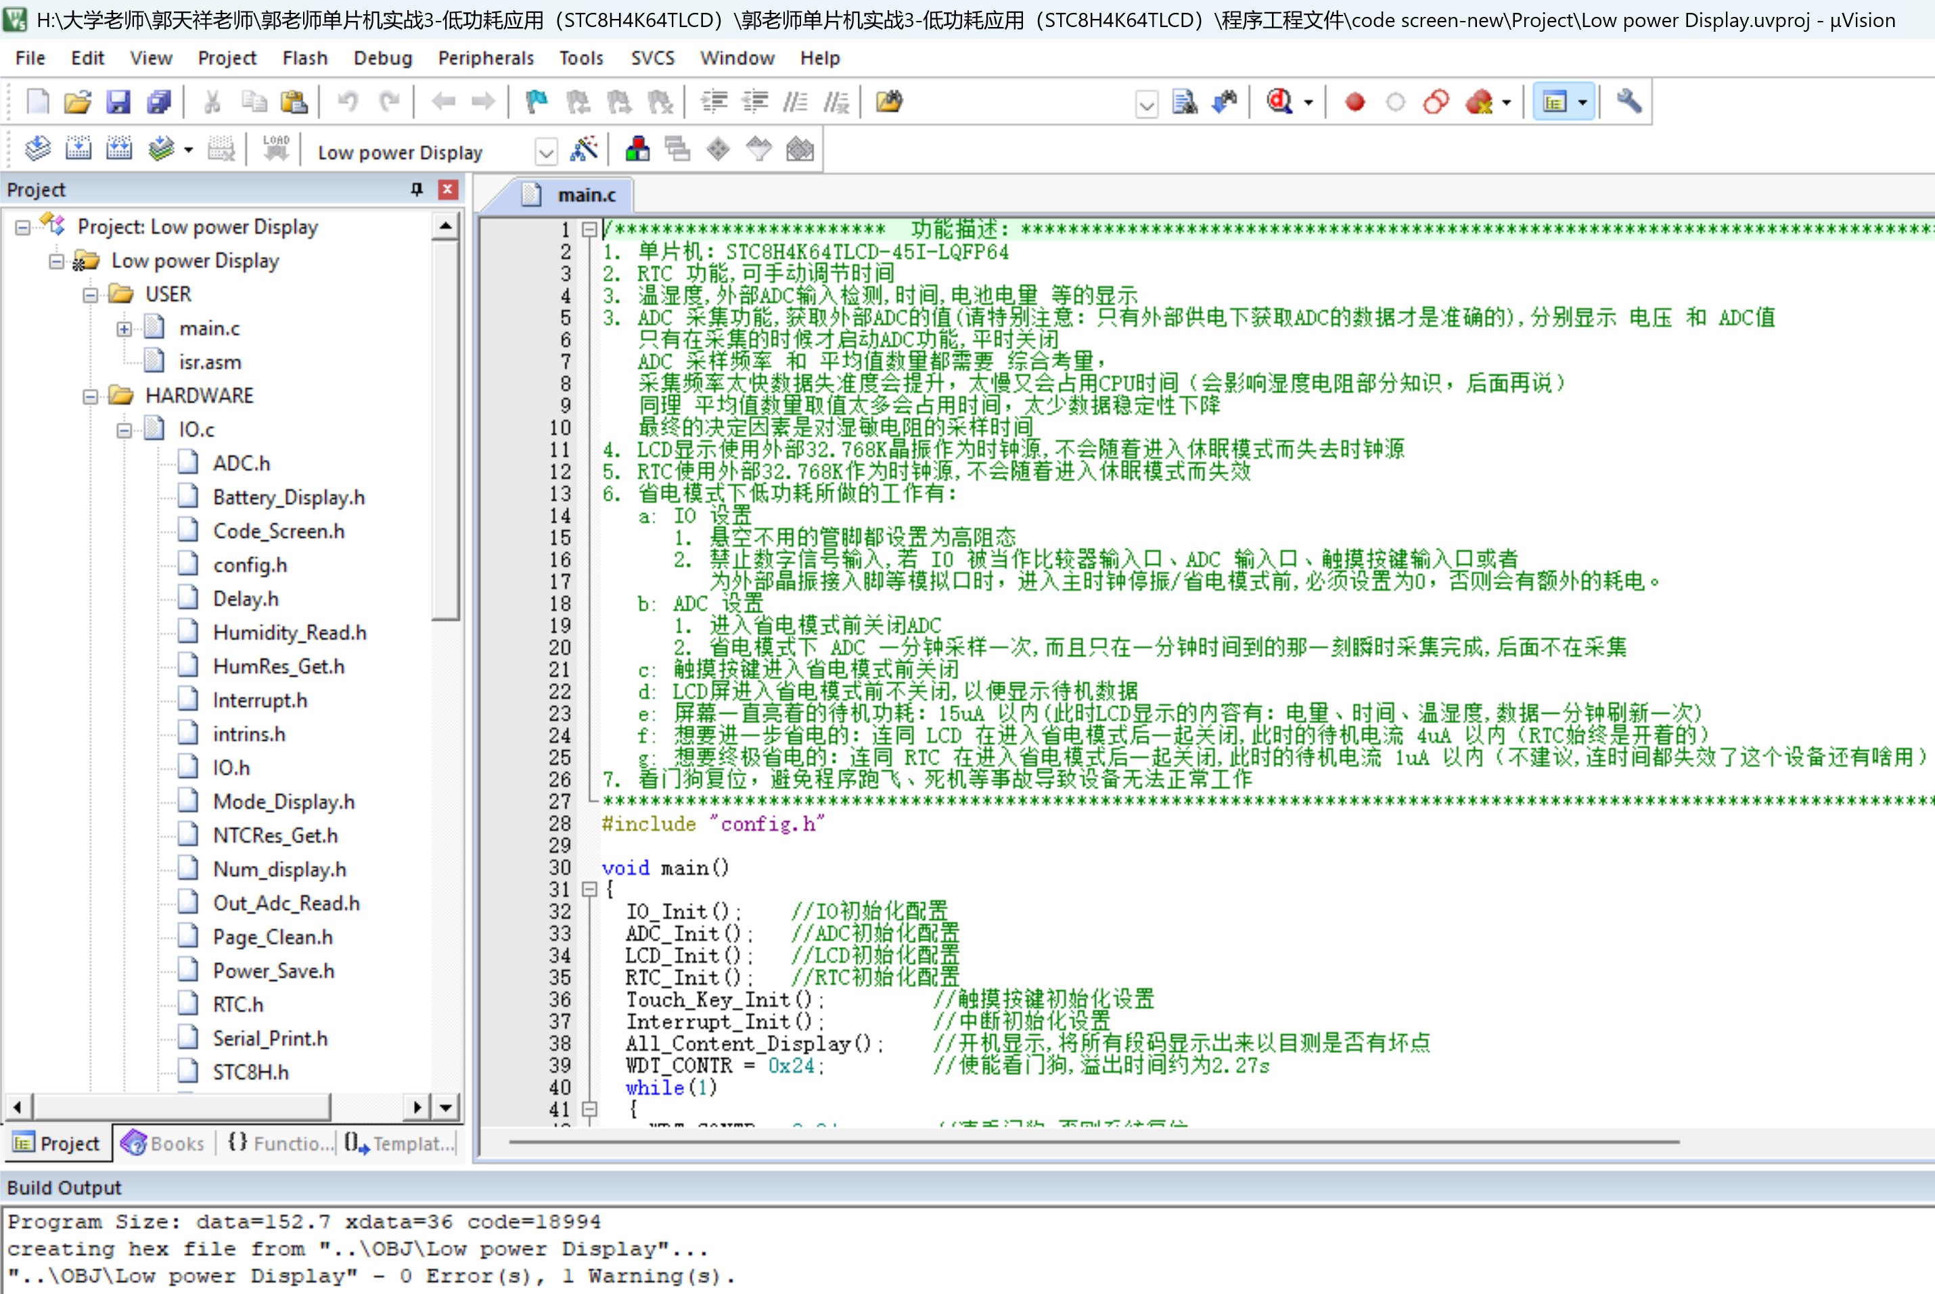Collapse the HARDWARE folder node
The height and width of the screenshot is (1294, 1935).
point(90,397)
